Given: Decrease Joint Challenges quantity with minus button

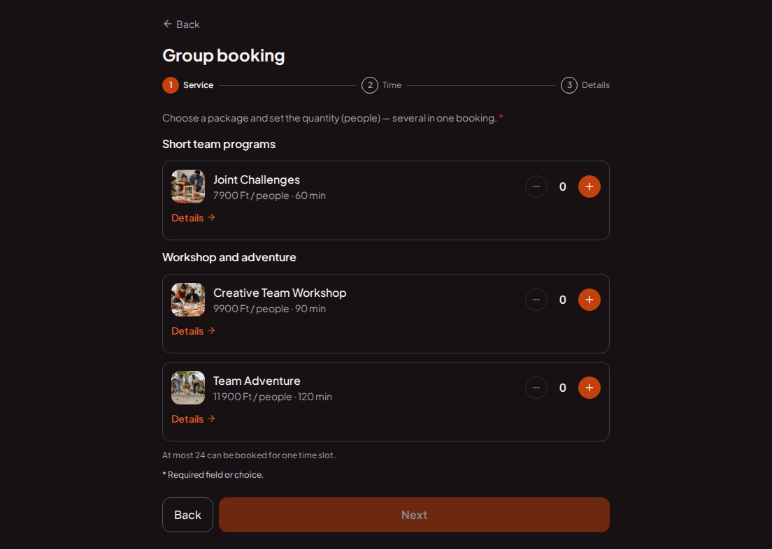Looking at the screenshot, I should click(536, 186).
